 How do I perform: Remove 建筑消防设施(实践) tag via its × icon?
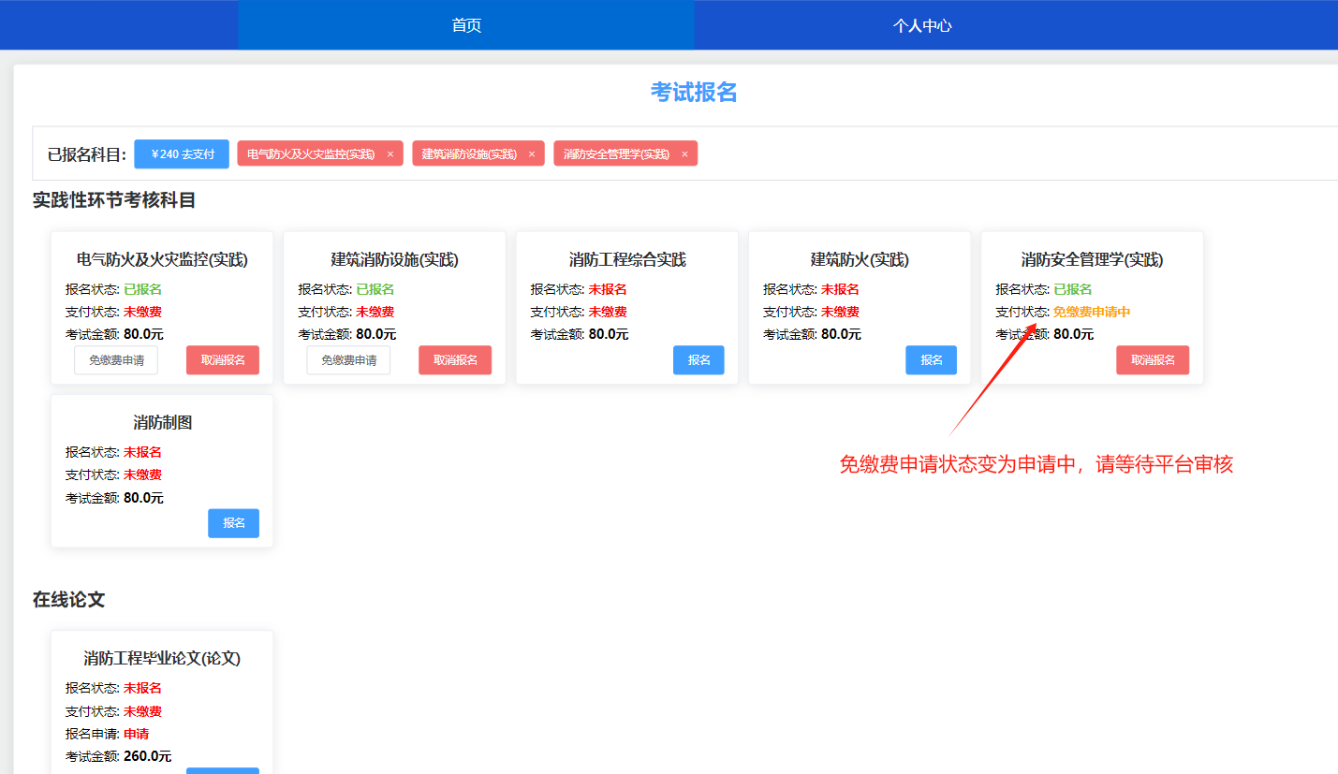[x=532, y=154]
